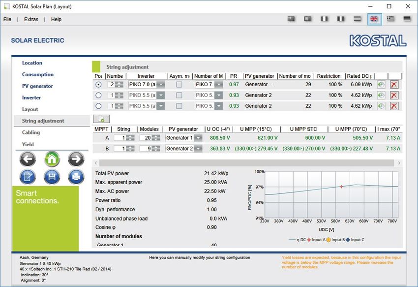Image resolution: width=418 pixels, height=287 pixels.
Task: Click the PR column header
Action: point(234,76)
